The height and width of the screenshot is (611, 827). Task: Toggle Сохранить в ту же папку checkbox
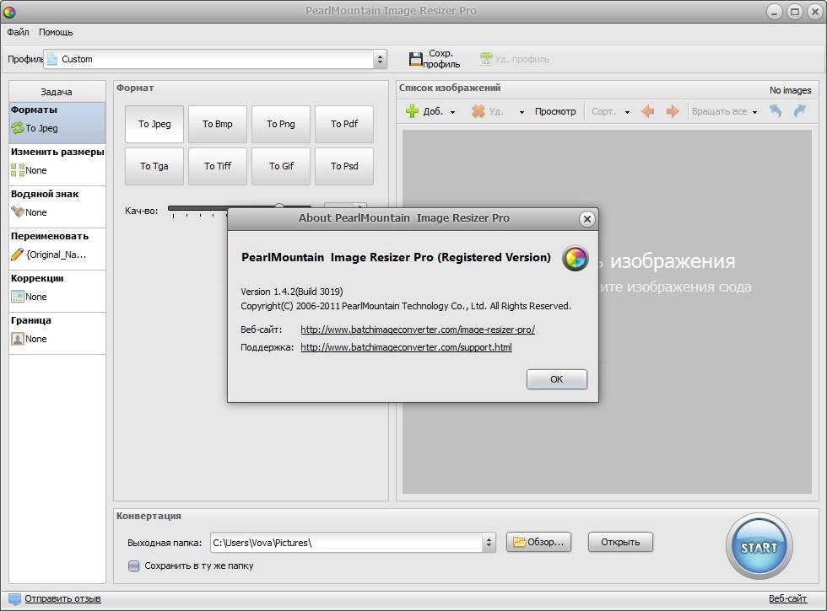coord(134,566)
